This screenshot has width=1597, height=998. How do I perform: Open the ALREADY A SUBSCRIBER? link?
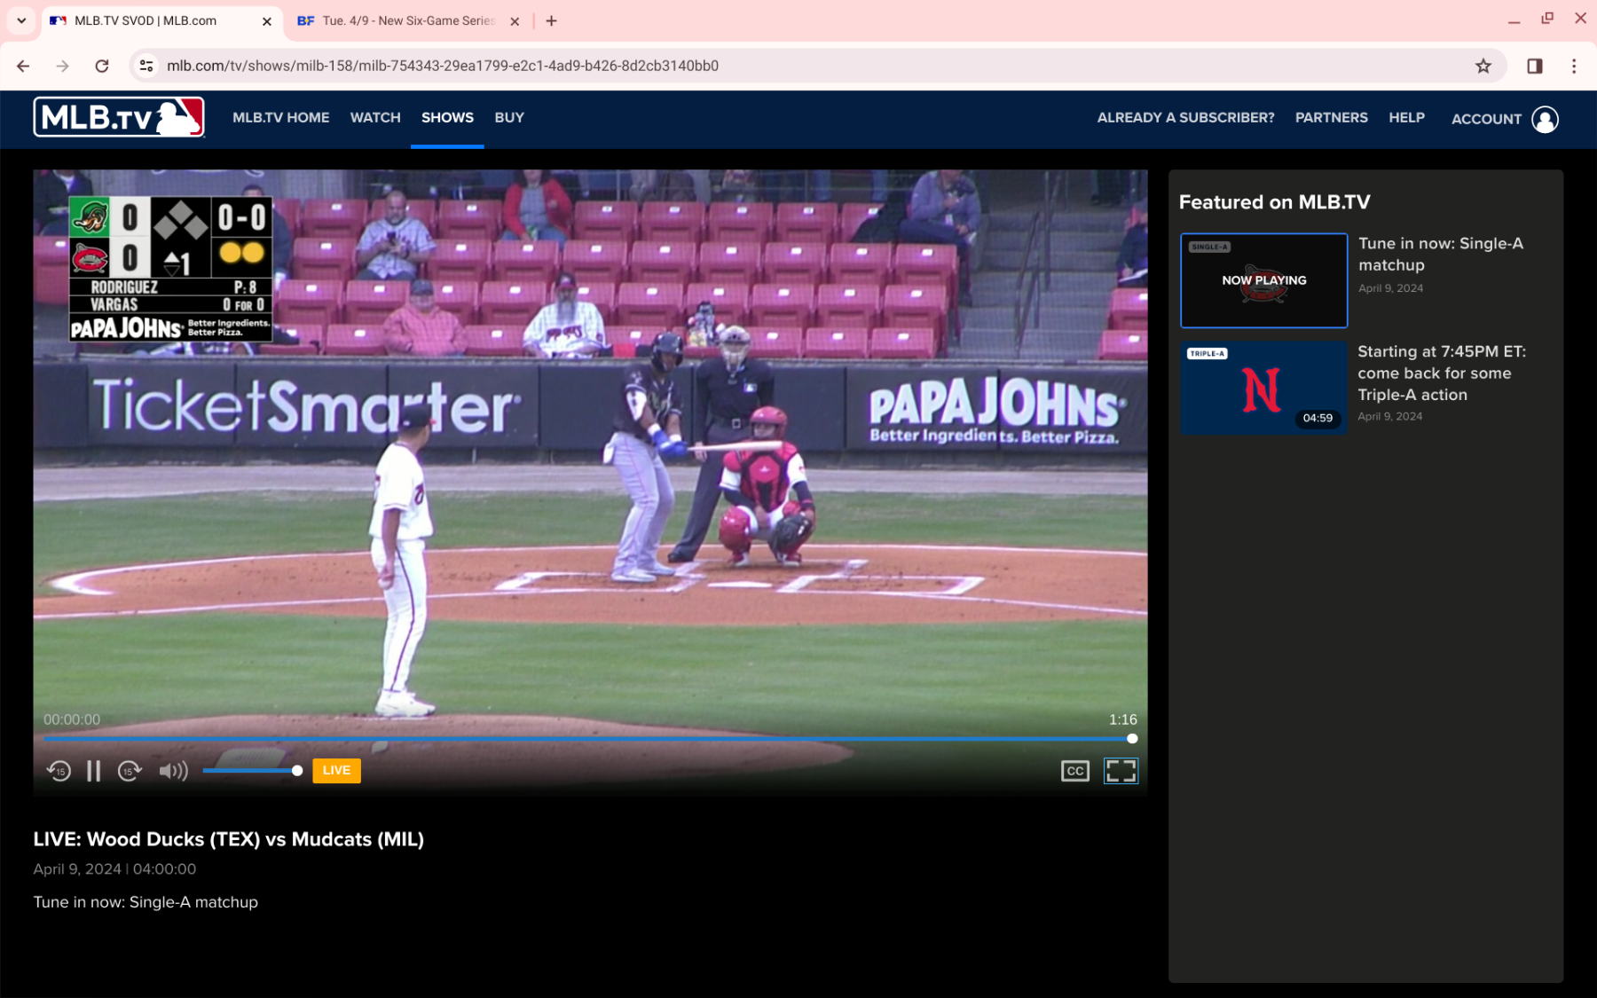click(x=1185, y=117)
